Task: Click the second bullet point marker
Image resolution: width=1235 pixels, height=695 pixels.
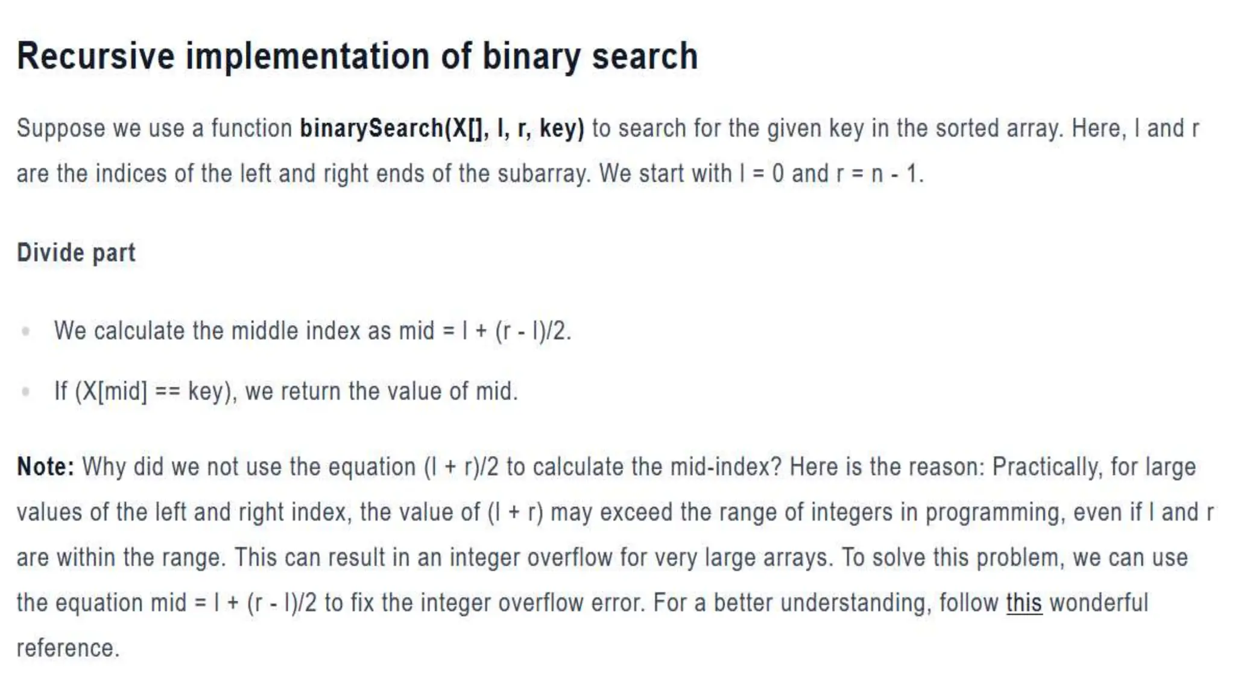Action: [25, 392]
